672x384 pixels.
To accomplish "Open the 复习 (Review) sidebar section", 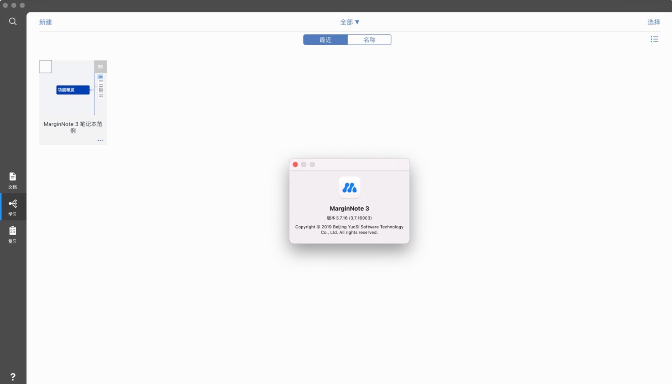I will click(13, 234).
